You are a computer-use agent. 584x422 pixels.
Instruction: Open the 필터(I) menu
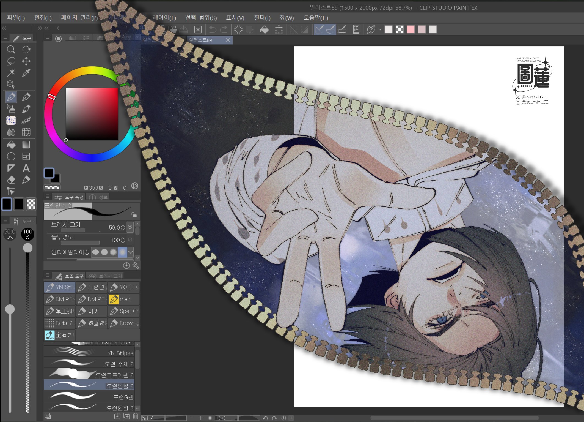pyautogui.click(x=262, y=18)
